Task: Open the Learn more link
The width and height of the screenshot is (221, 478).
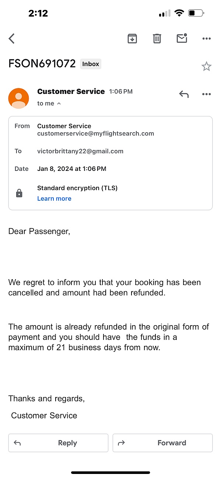Action: 54,198
